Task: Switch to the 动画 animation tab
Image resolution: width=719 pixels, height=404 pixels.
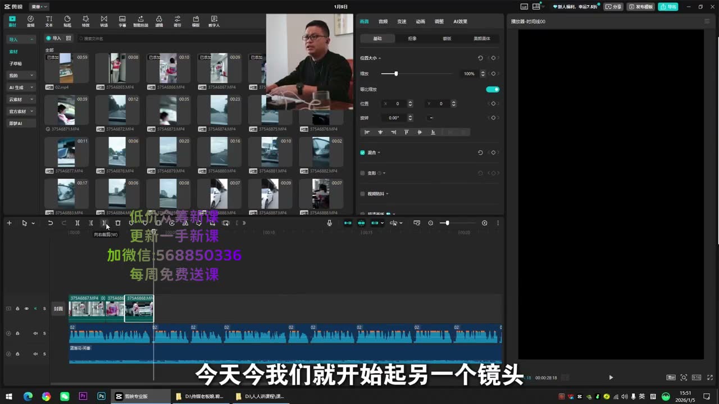Action: pos(420,21)
